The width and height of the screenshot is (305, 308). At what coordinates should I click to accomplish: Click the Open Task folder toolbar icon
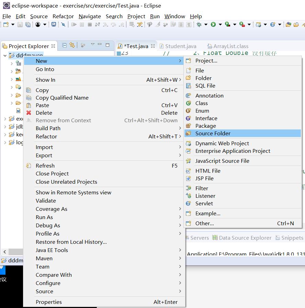296,25
